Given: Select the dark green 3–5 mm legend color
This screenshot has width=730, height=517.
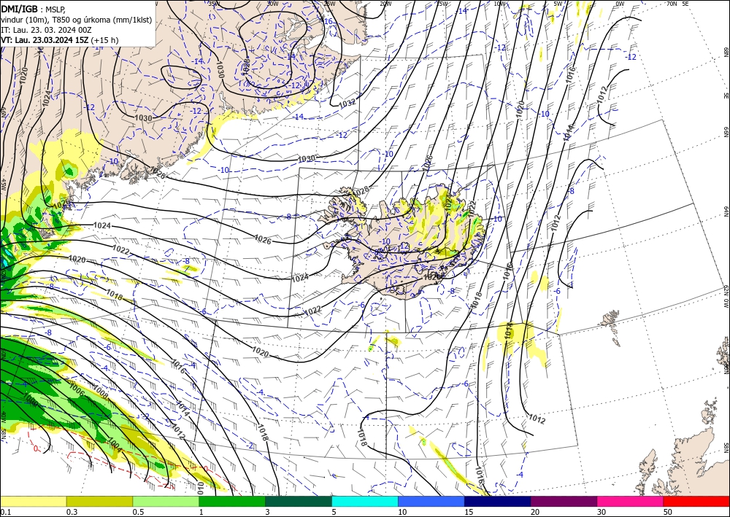Looking at the screenshot, I should [299, 501].
